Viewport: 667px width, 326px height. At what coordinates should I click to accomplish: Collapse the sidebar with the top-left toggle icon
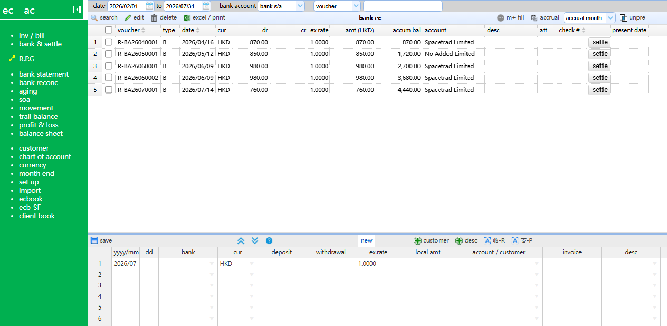77,10
